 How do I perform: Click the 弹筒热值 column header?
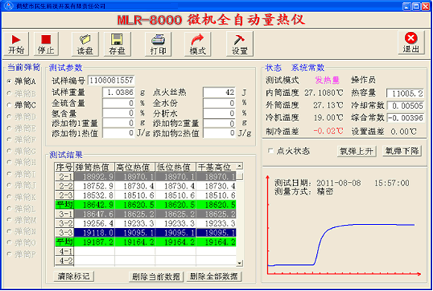click(x=94, y=167)
